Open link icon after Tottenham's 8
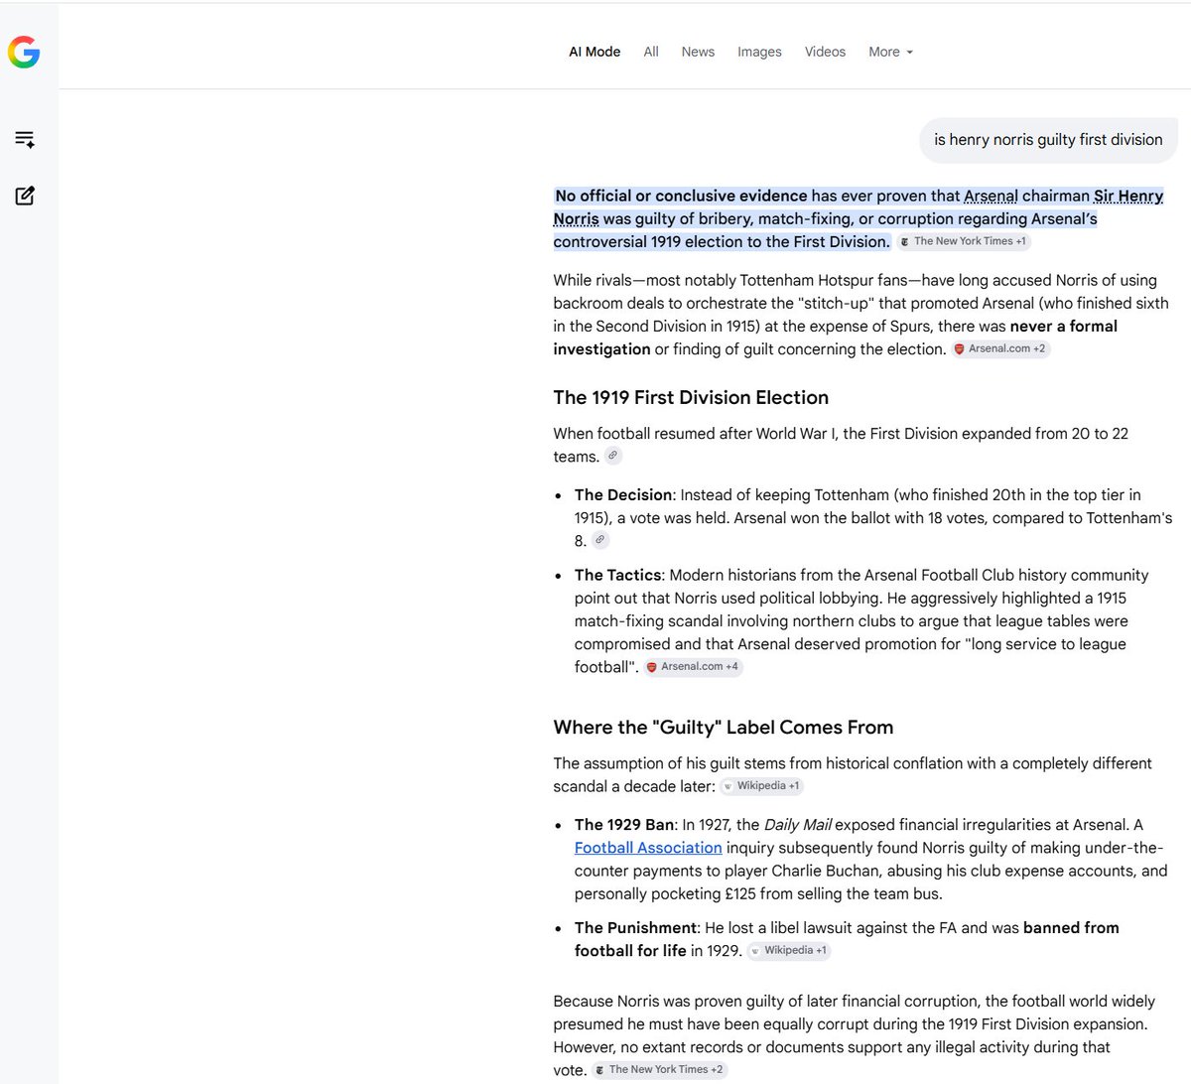The image size is (1191, 1084). click(599, 540)
